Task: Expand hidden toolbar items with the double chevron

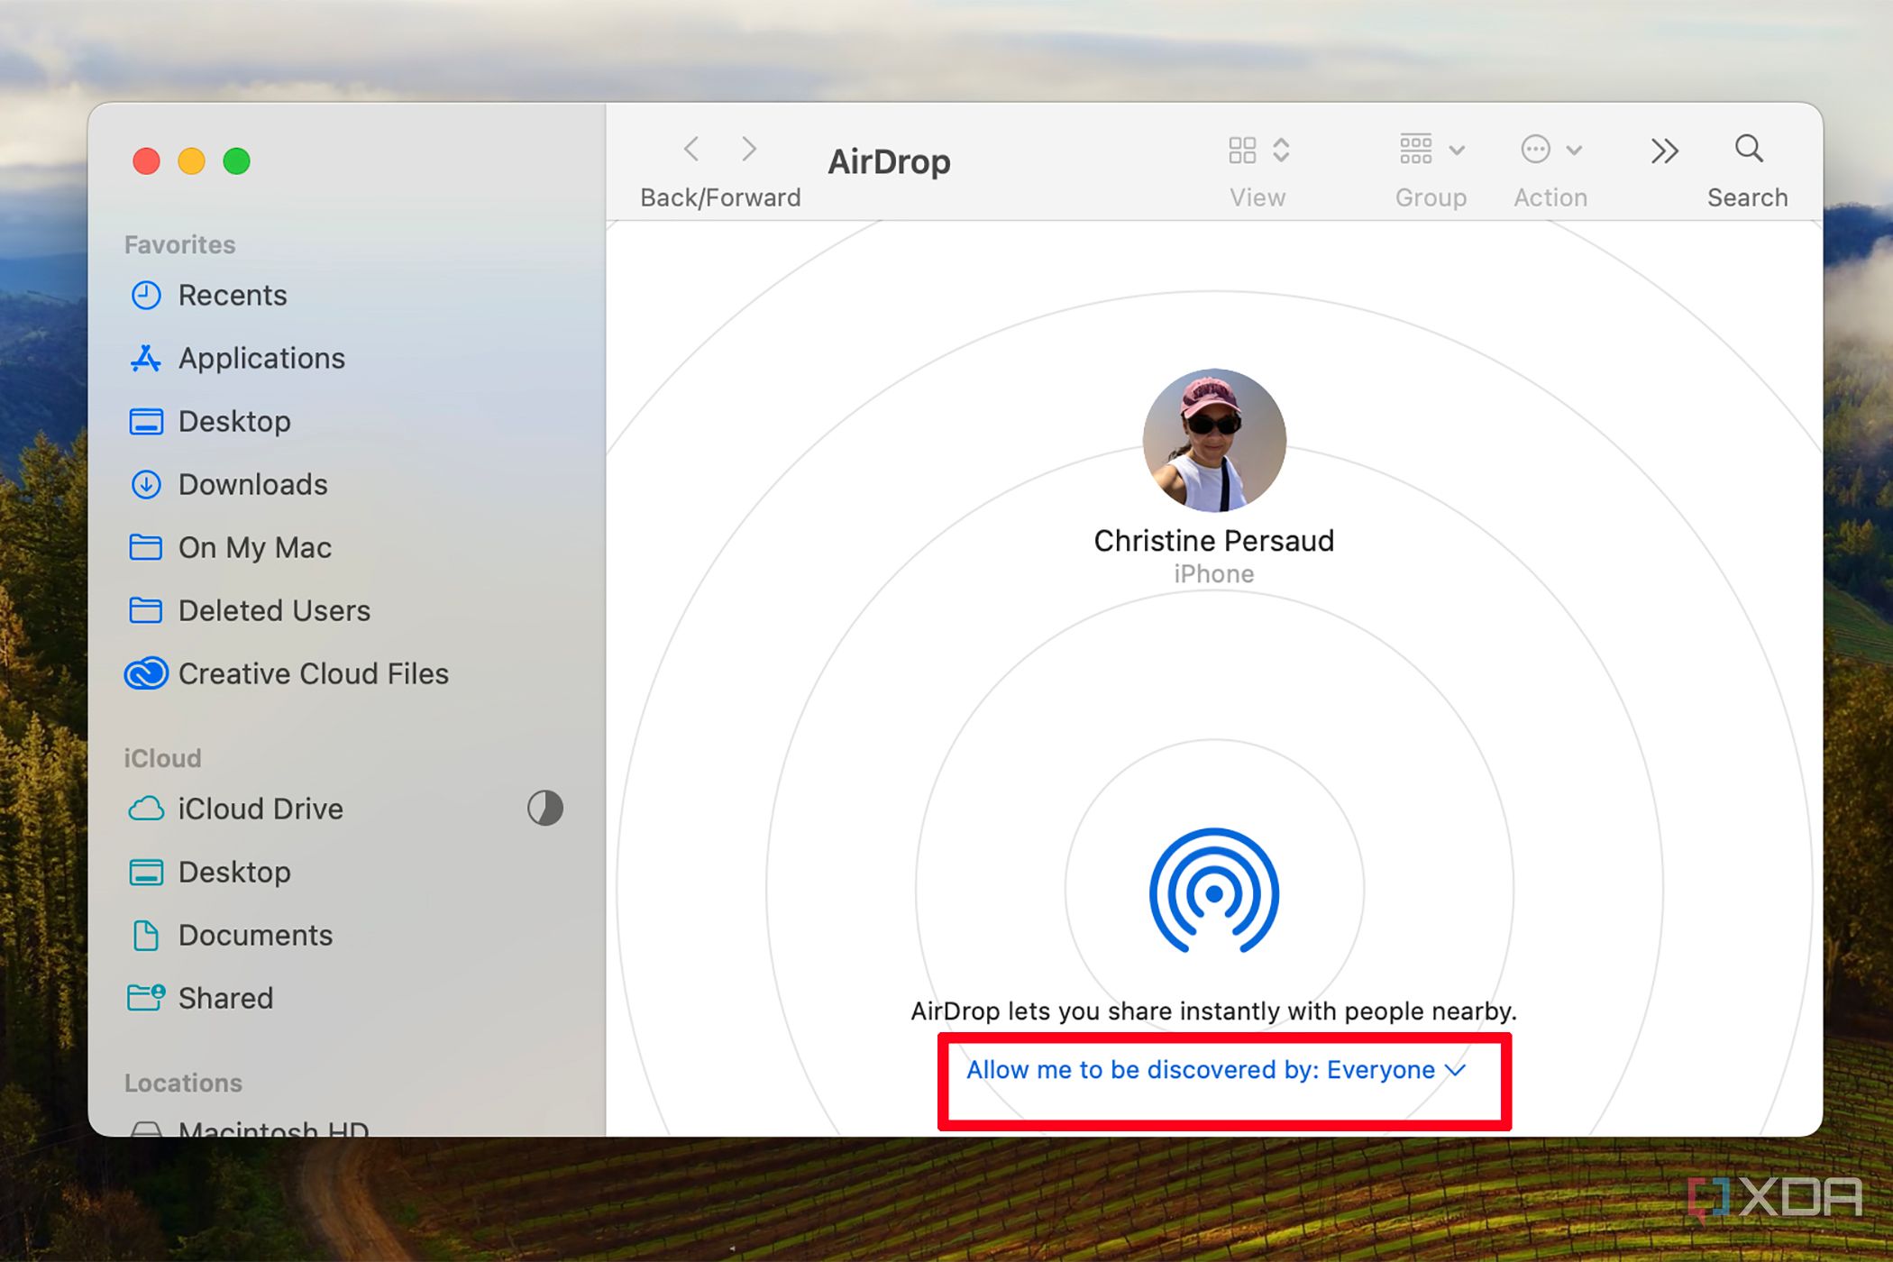Action: click(1663, 150)
